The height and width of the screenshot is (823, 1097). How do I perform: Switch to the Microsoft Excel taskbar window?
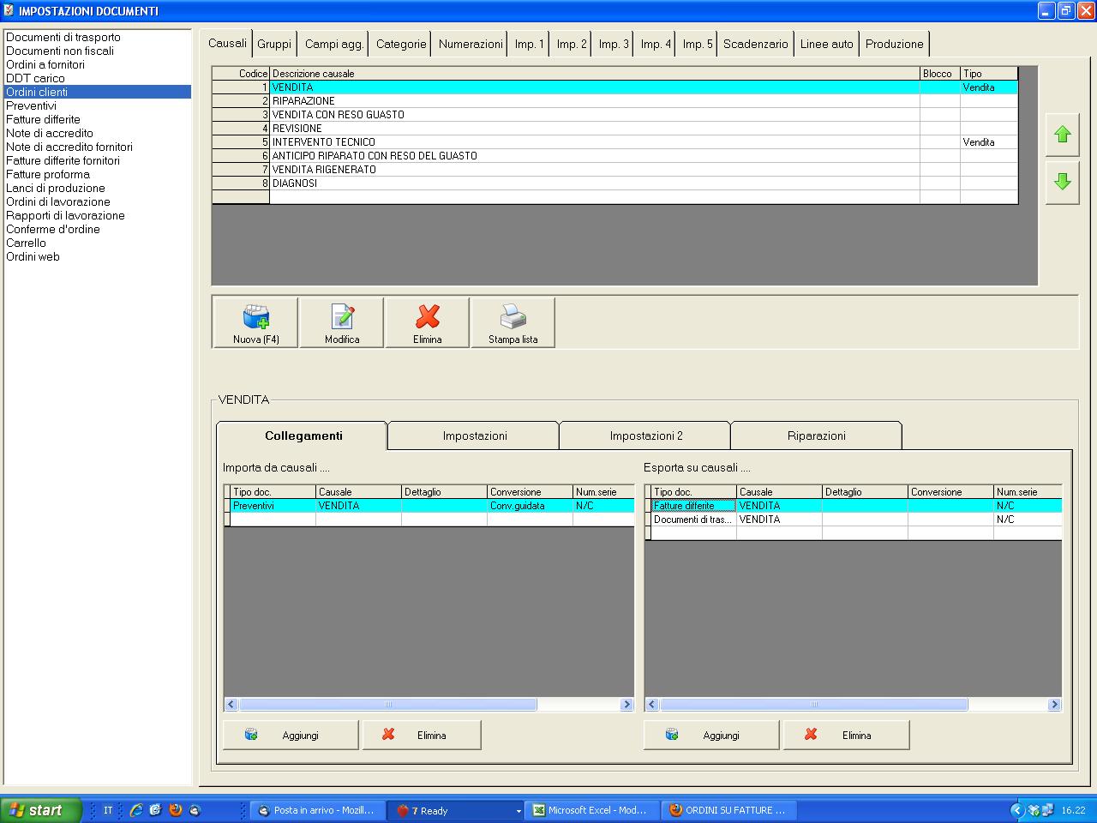(x=593, y=810)
